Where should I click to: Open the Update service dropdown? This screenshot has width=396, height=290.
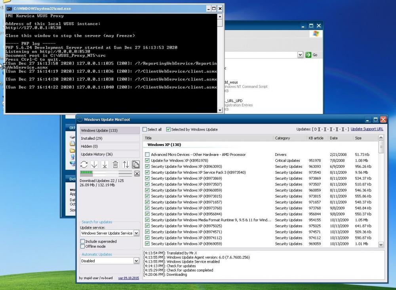(136, 233)
